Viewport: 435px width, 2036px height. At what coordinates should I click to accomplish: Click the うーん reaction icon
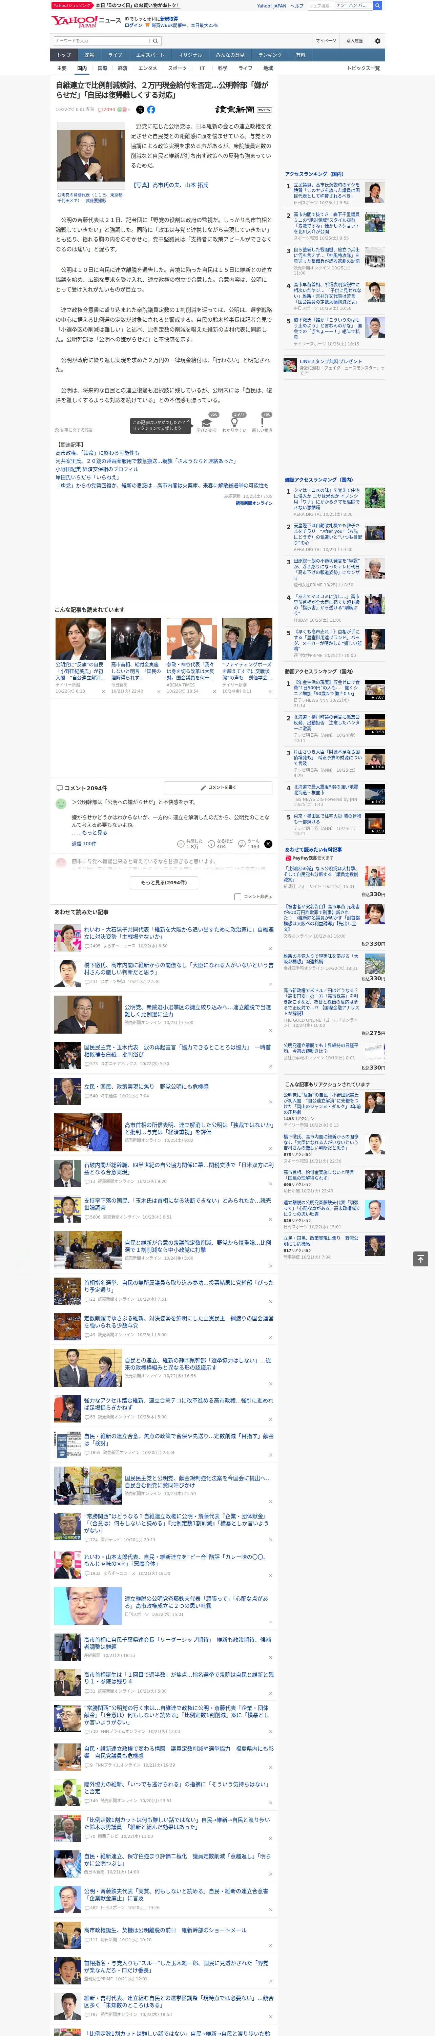tap(242, 844)
